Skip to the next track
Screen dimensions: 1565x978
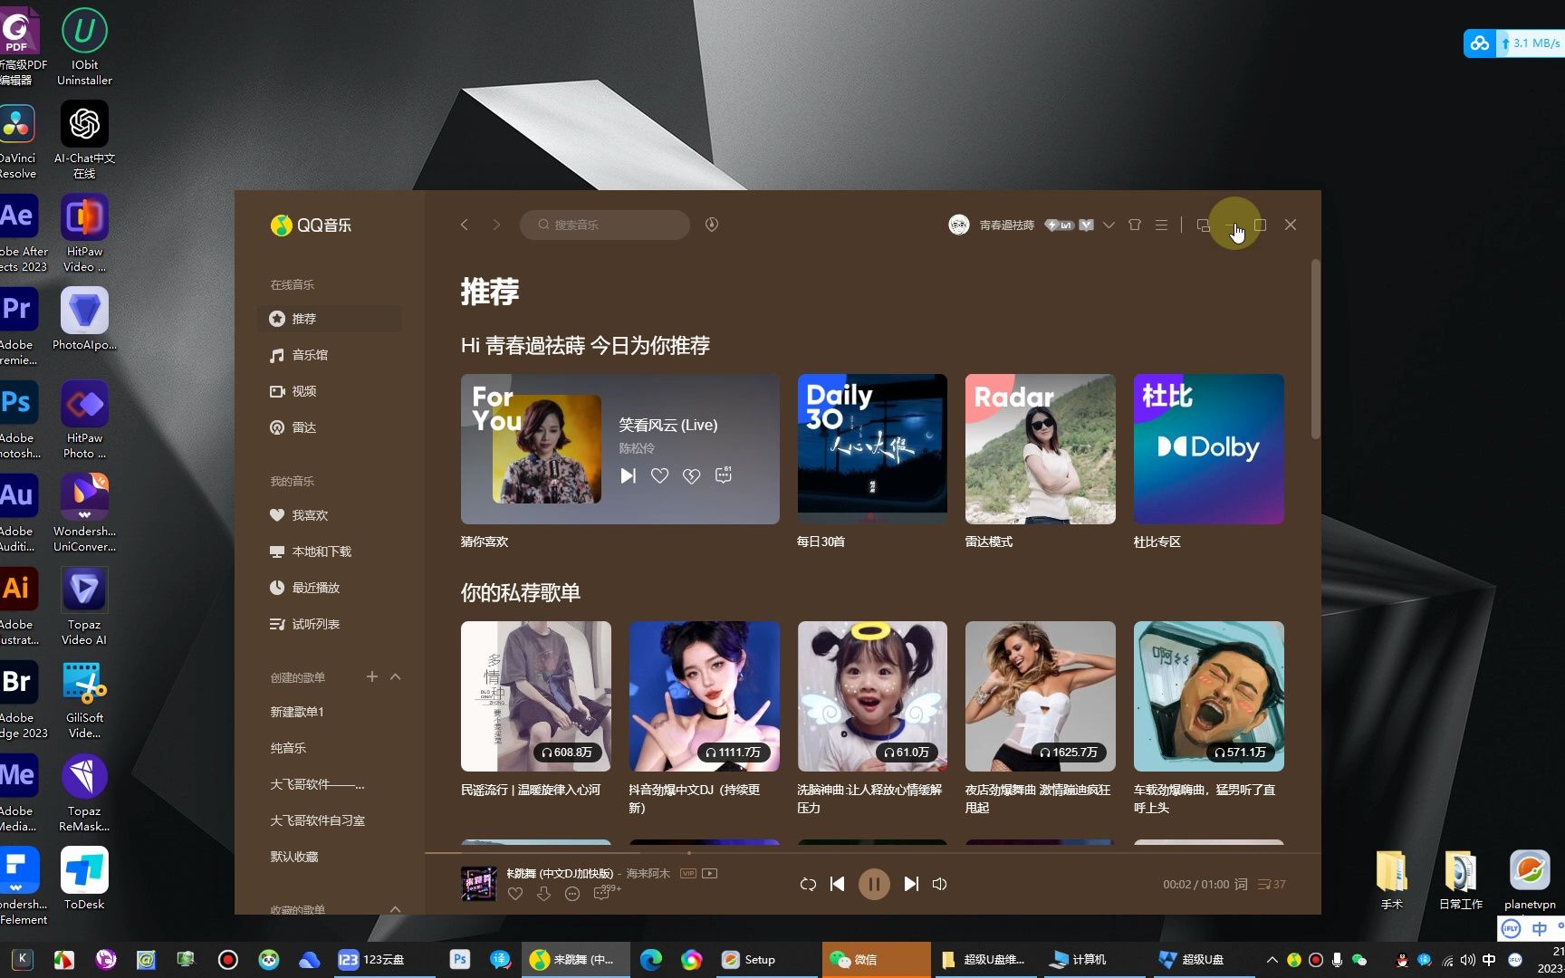point(911,884)
